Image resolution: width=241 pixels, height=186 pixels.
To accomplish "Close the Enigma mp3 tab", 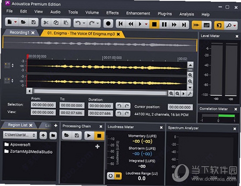I will tap(118, 34).
